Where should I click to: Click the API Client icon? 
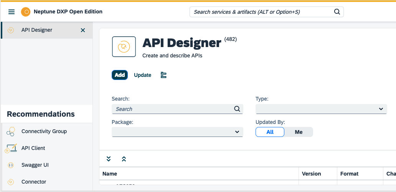point(11,148)
